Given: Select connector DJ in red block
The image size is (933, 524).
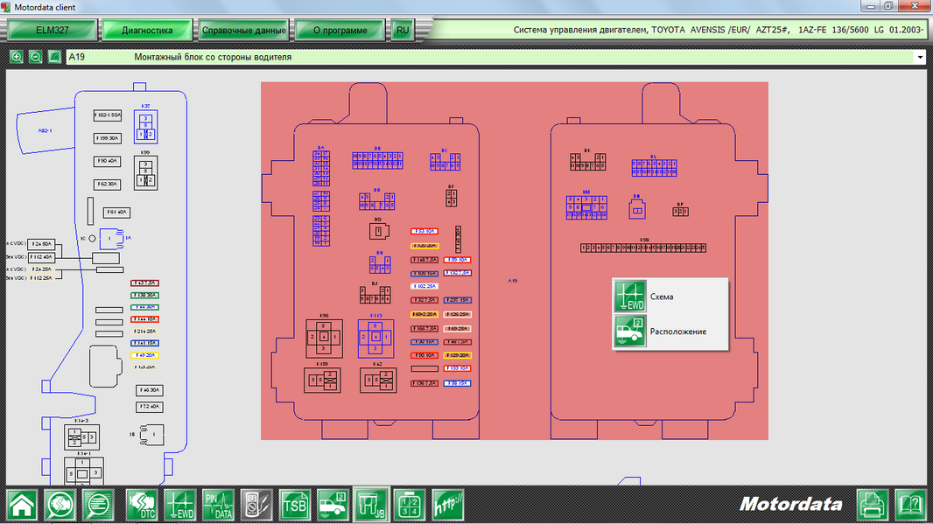Looking at the screenshot, I should click(375, 295).
